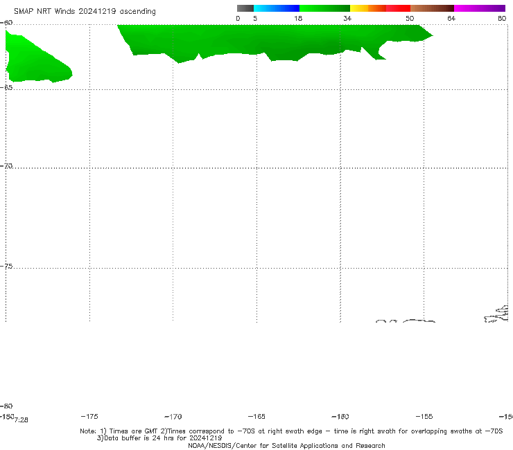Click the "NOAA/NESDIS/Center for Satellite Applications and Research" credit
This screenshot has width=513, height=450.
point(286,445)
